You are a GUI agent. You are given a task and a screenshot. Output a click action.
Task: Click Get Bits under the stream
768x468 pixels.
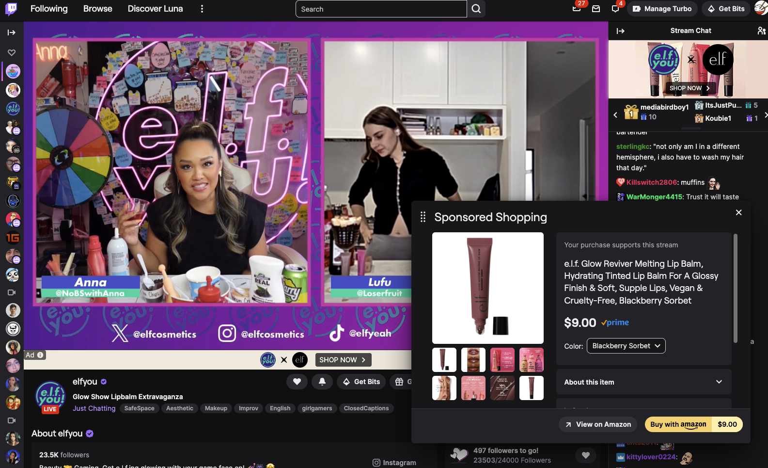click(x=361, y=382)
